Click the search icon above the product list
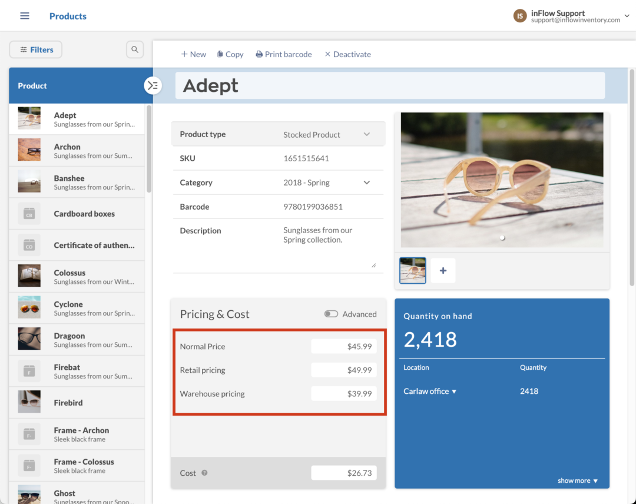636x504 pixels. coord(134,49)
